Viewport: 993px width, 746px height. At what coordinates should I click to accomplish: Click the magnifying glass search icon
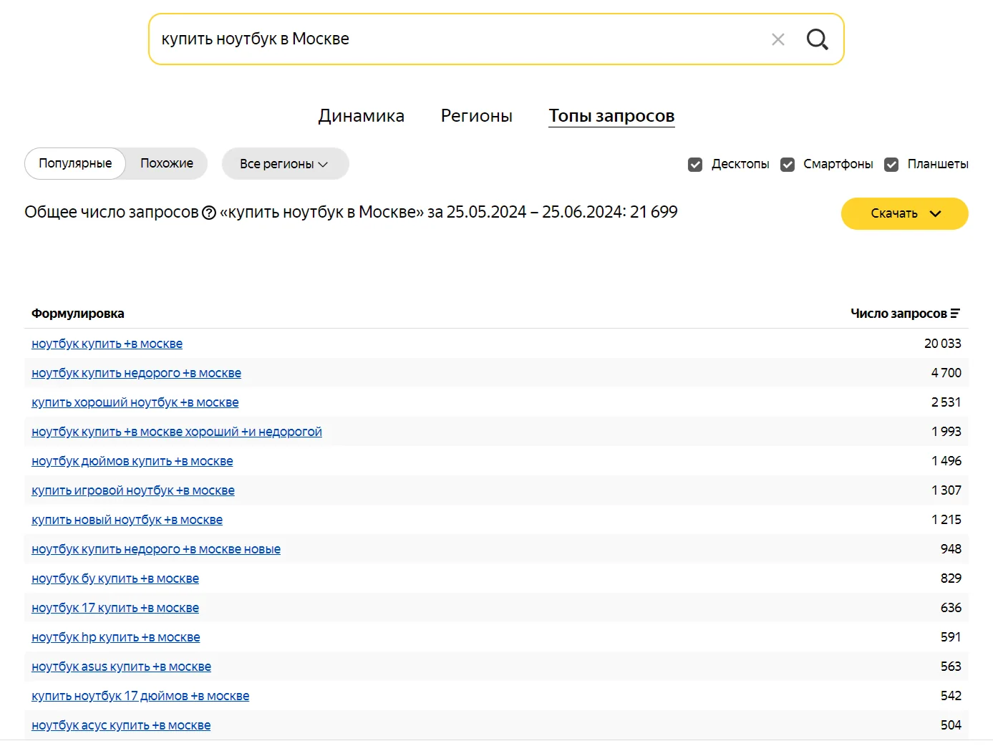tap(817, 39)
